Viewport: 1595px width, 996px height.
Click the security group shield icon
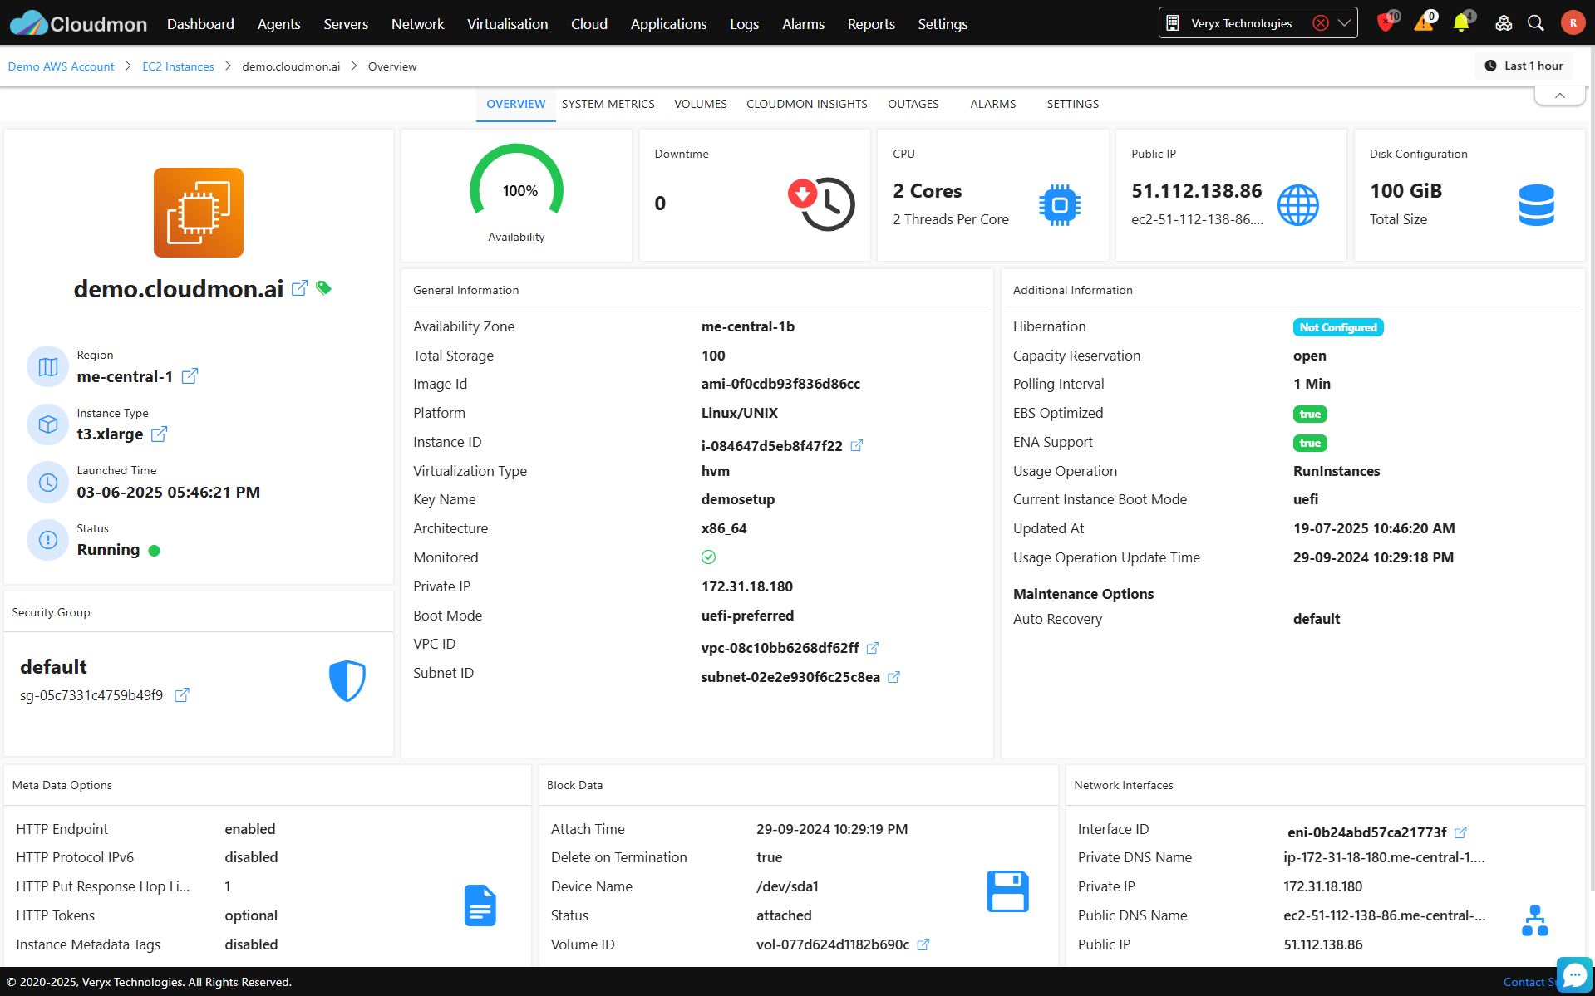tap(347, 681)
